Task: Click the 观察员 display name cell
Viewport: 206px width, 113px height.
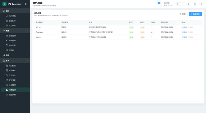Action: pyautogui.click(x=64, y=37)
